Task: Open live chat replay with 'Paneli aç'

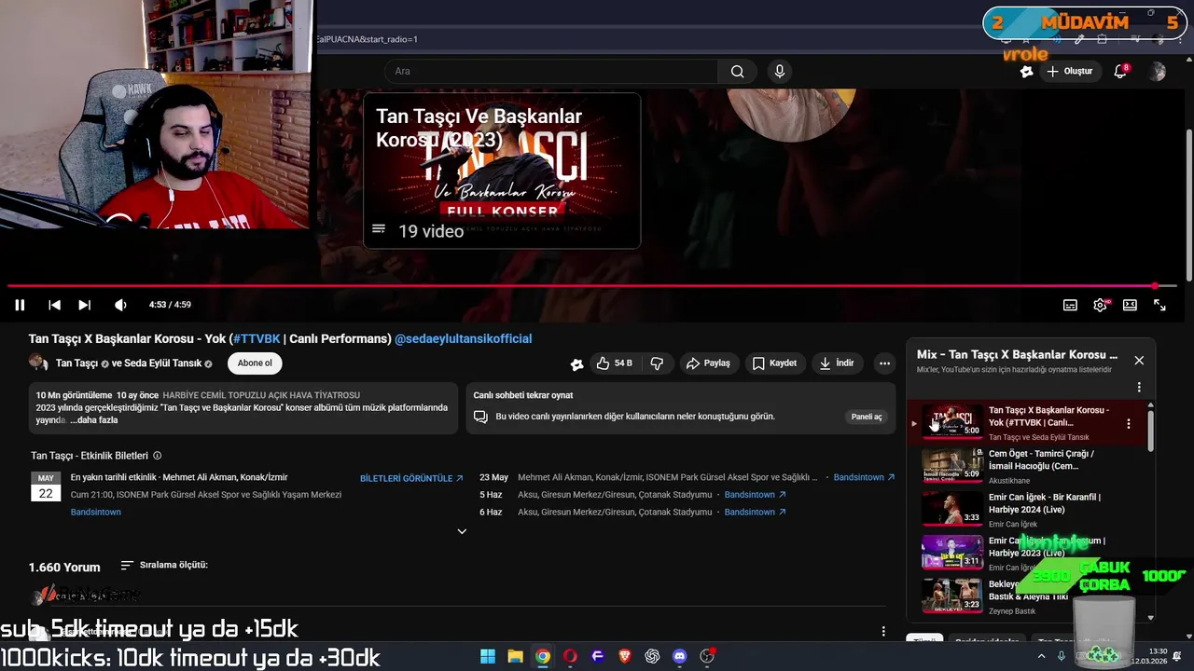Action: (x=867, y=417)
